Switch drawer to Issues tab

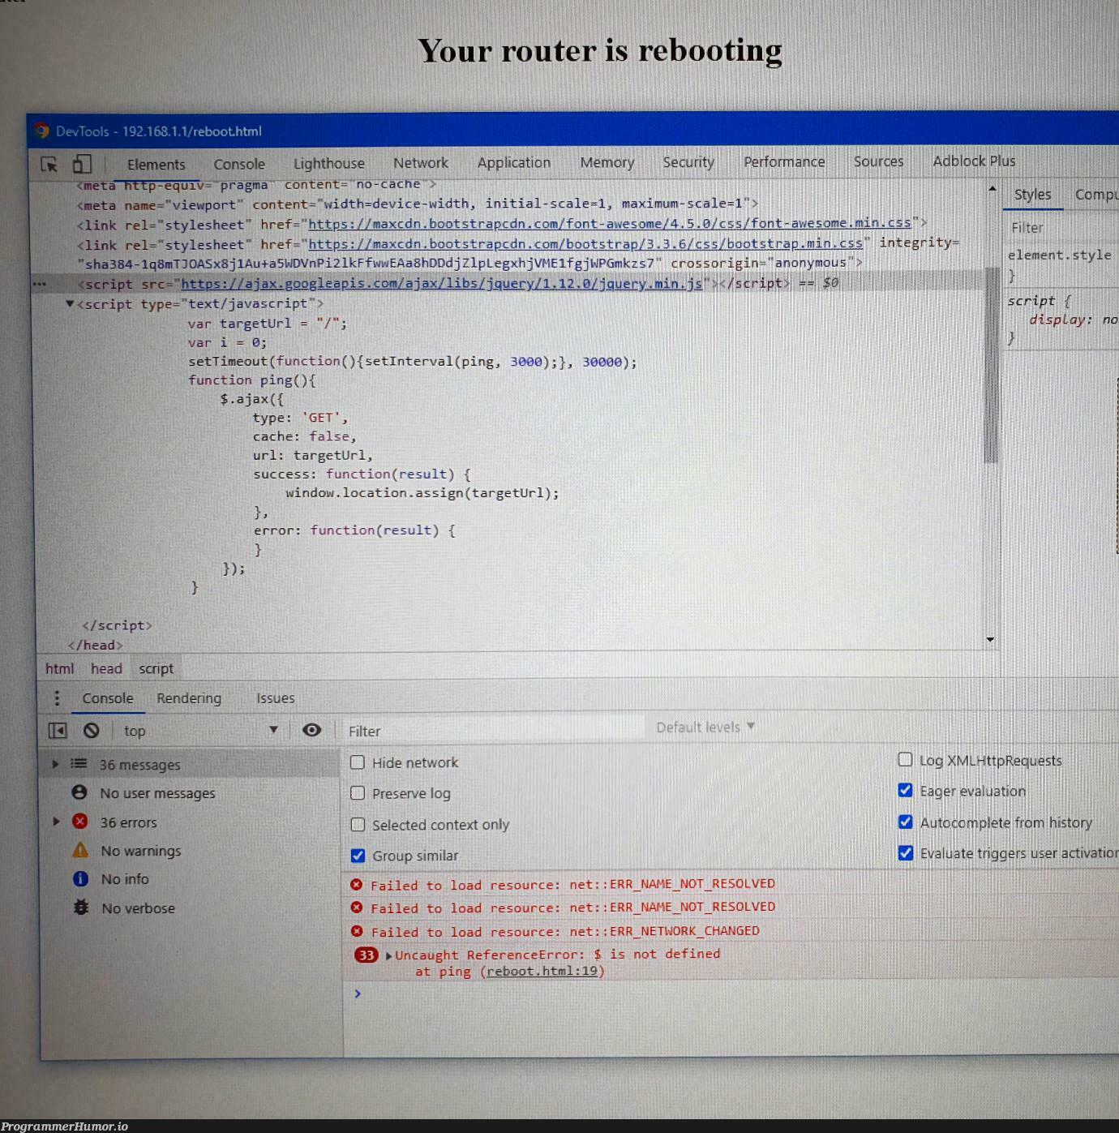276,698
